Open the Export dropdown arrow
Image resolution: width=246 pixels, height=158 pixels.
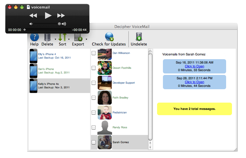click(87, 39)
